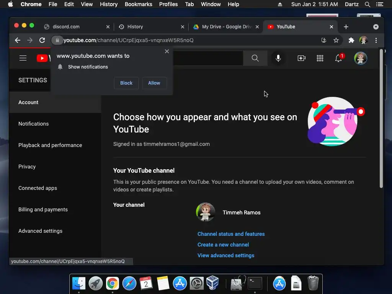Click the eject icon in menu bar

click(280, 4)
